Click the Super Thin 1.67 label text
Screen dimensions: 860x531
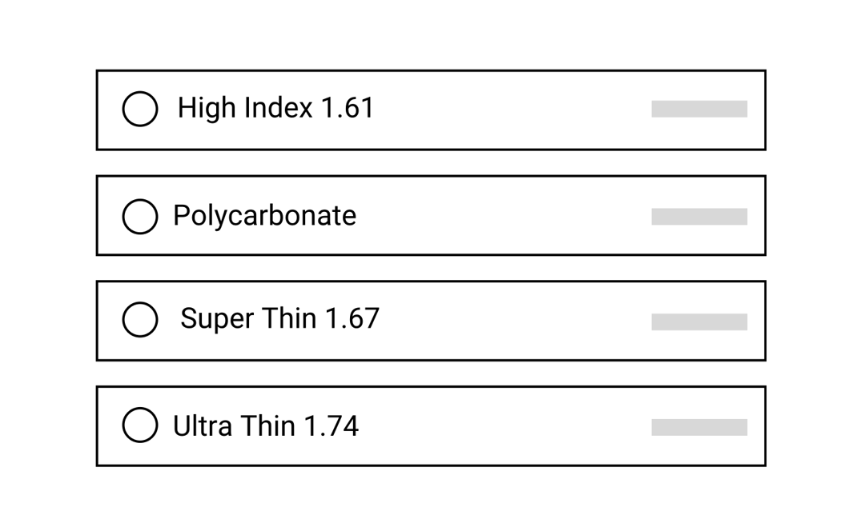[280, 318]
